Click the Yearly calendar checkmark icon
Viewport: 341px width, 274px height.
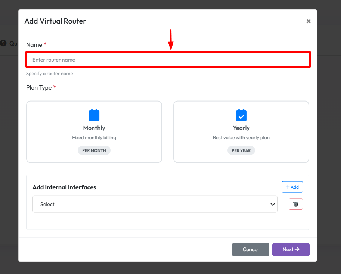241,115
